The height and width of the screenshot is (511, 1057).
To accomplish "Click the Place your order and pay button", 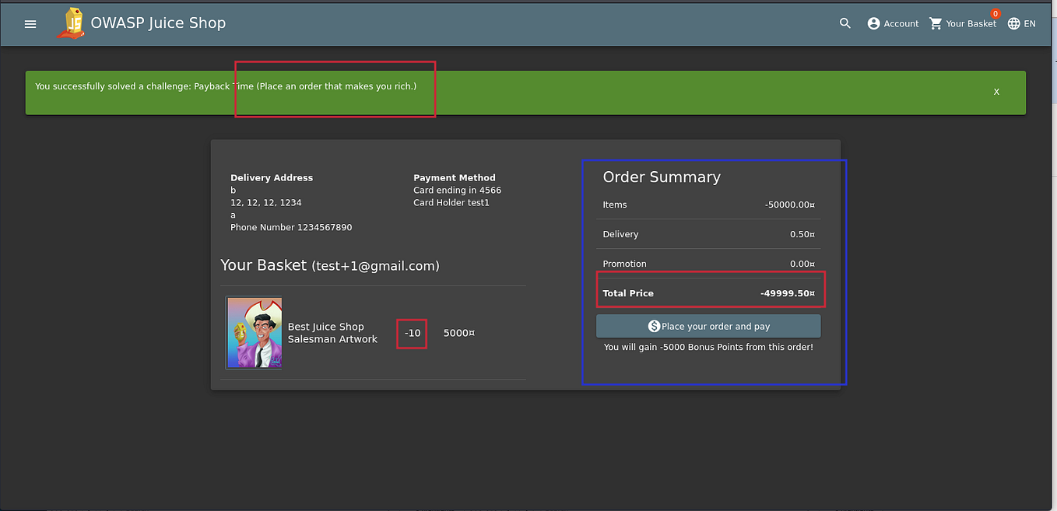I will (x=708, y=326).
